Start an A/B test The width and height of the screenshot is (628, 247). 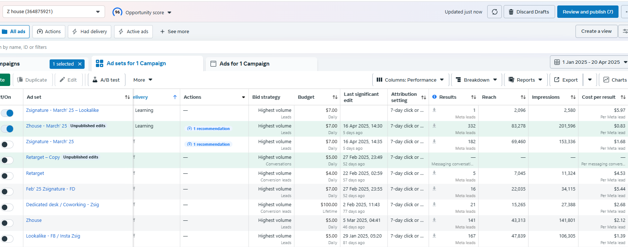click(106, 80)
